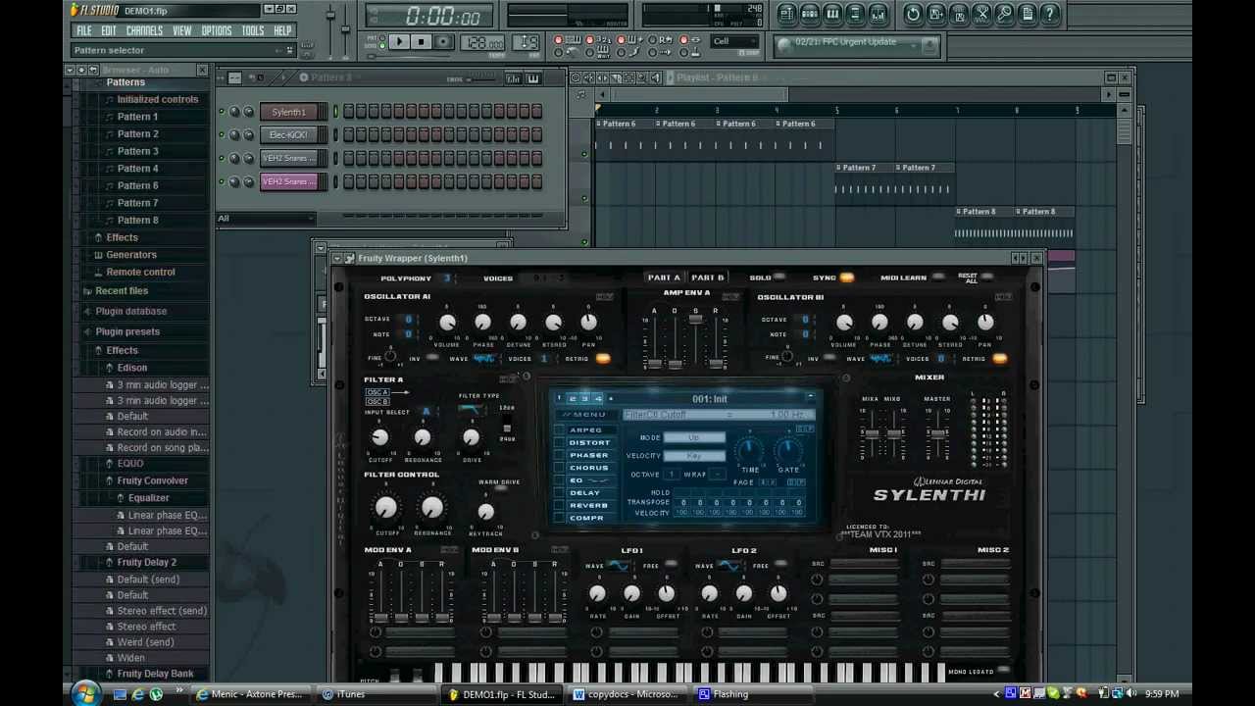
Task: Open arpeggiator MODE 'Up' dropdown
Action: [694, 438]
